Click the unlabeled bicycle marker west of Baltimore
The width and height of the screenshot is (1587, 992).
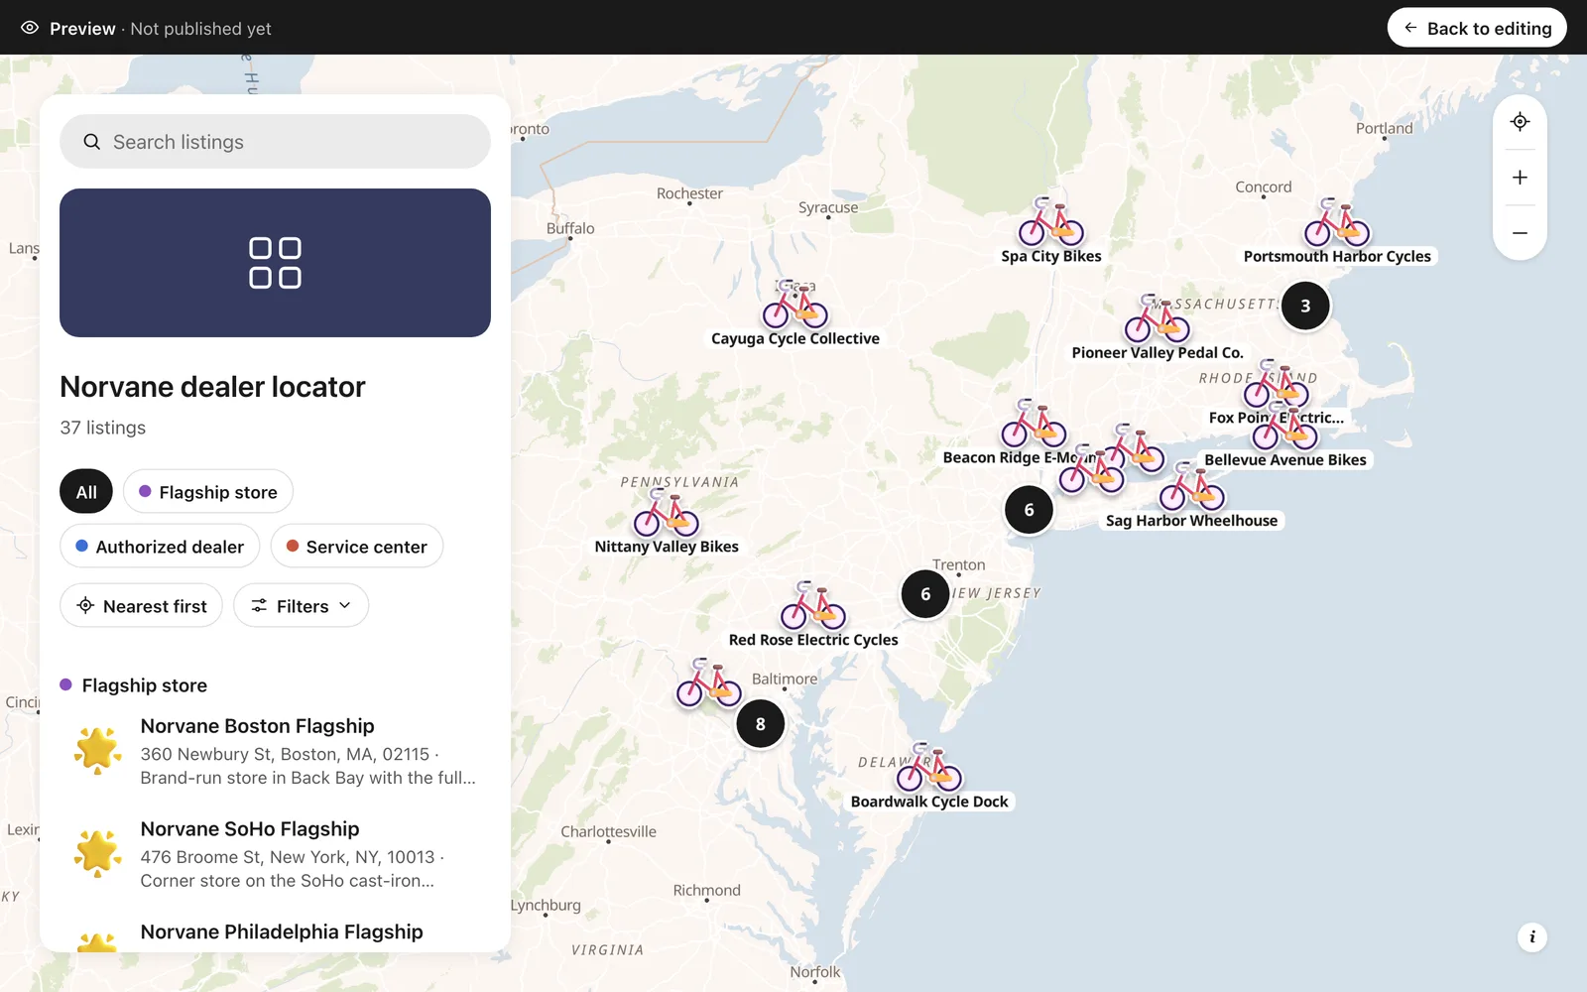point(709,683)
